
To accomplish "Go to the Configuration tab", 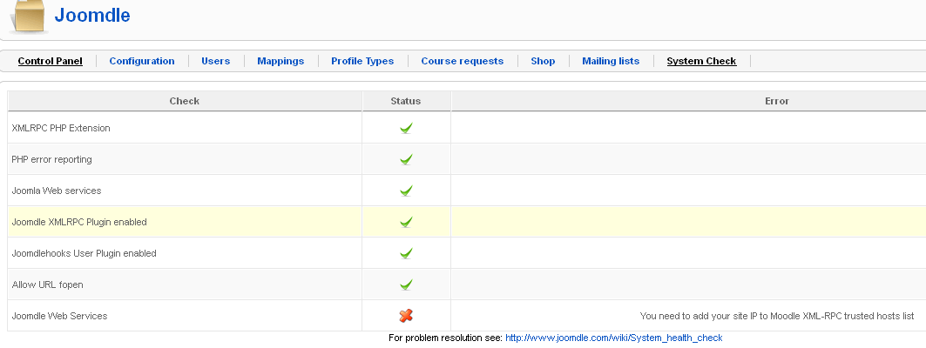I will point(142,61).
